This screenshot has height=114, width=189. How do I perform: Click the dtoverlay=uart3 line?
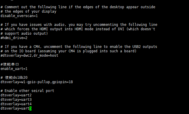[x=16, y=100]
